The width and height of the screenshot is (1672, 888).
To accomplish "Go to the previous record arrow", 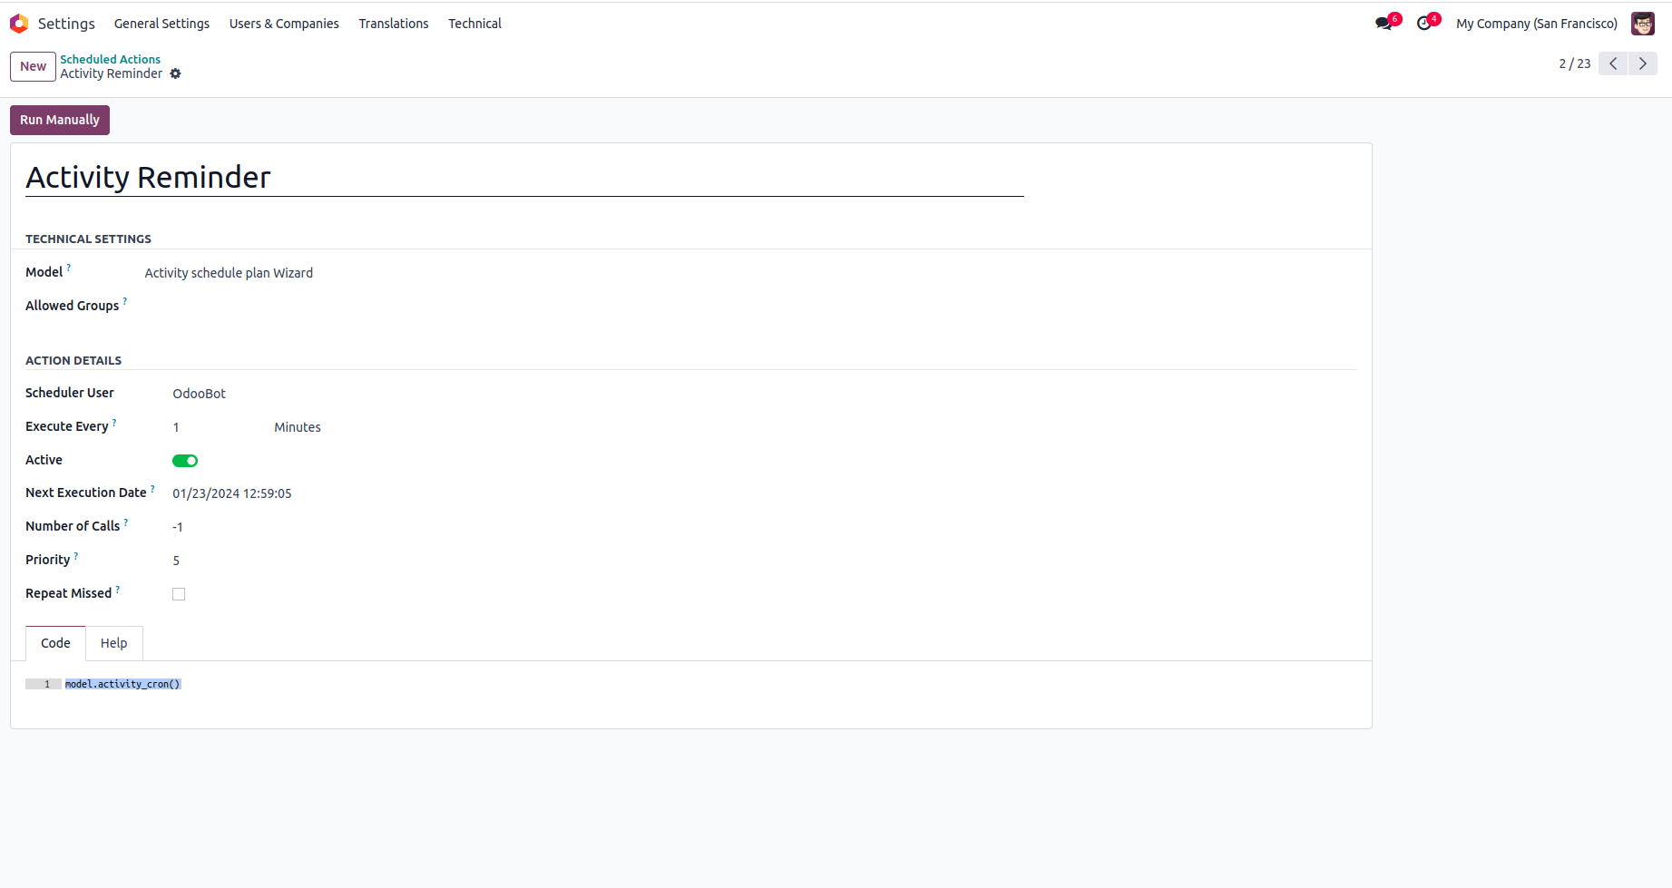I will (1613, 63).
